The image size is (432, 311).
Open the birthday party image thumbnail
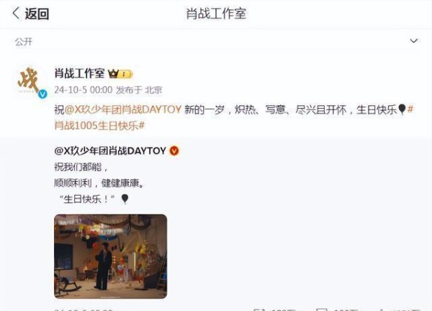tap(110, 256)
